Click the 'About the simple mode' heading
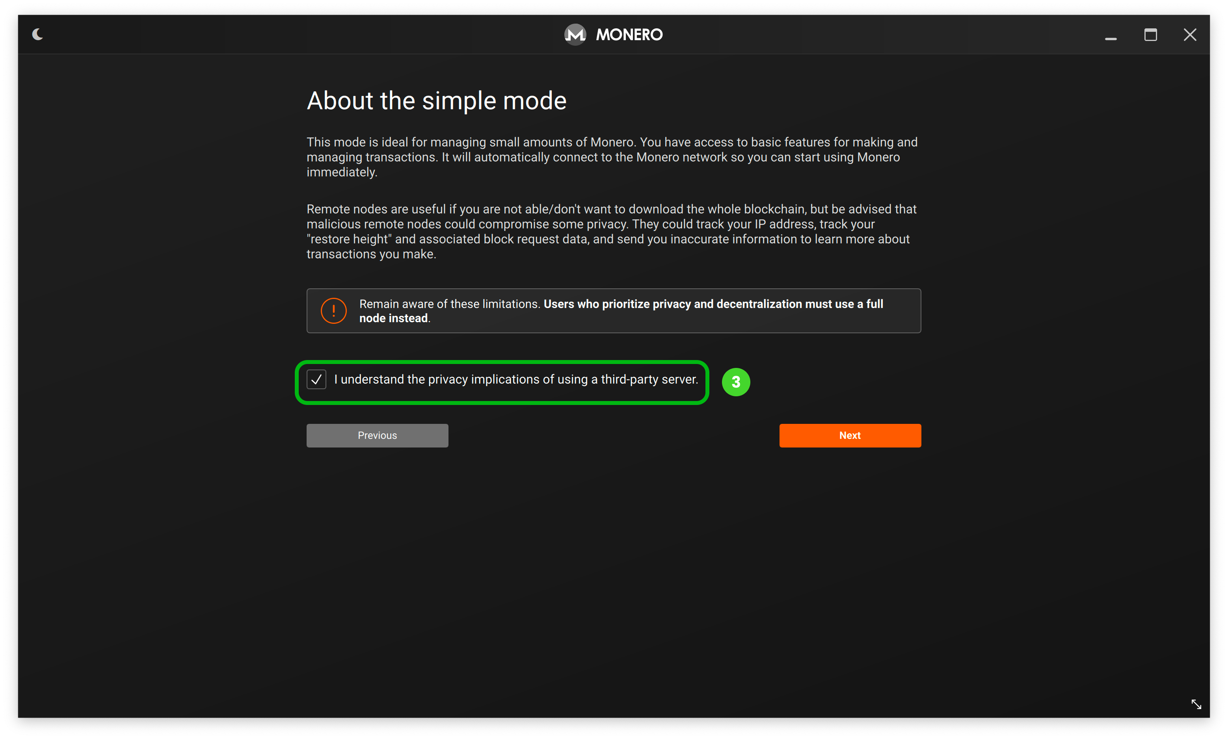Viewport: 1228px width, 739px height. click(x=436, y=100)
